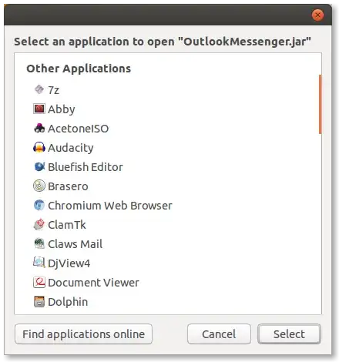Choose AcetoneISO in the list
The width and height of the screenshot is (339, 362).
[79, 129]
